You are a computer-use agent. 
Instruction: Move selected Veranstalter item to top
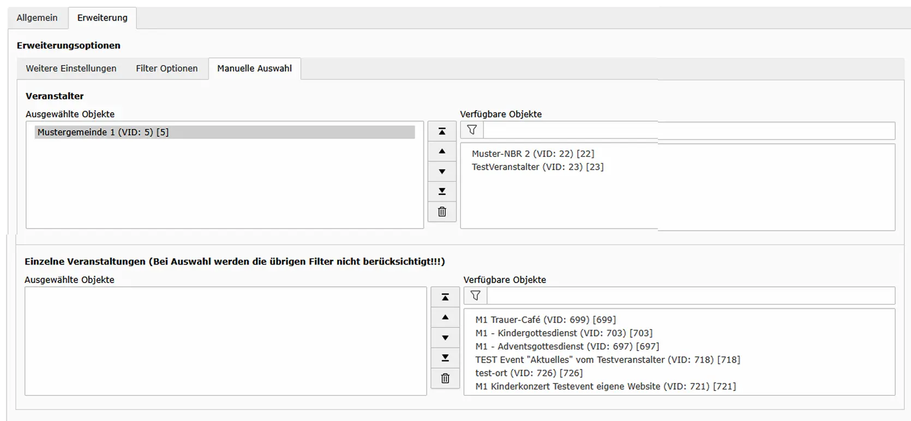click(x=442, y=131)
